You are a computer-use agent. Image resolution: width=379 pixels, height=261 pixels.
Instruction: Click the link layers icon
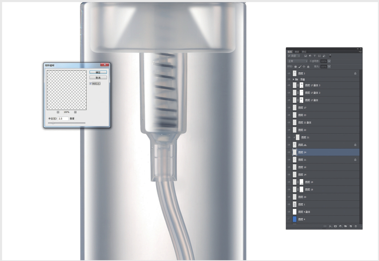325,226
